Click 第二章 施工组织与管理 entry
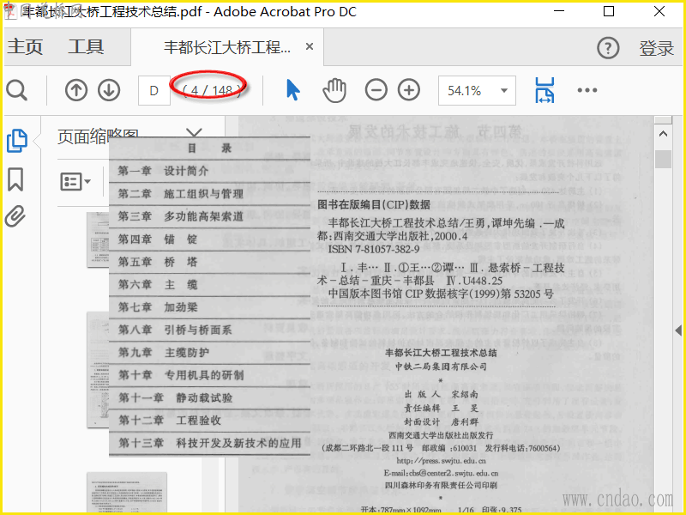The height and width of the screenshot is (515, 686). coord(181,194)
